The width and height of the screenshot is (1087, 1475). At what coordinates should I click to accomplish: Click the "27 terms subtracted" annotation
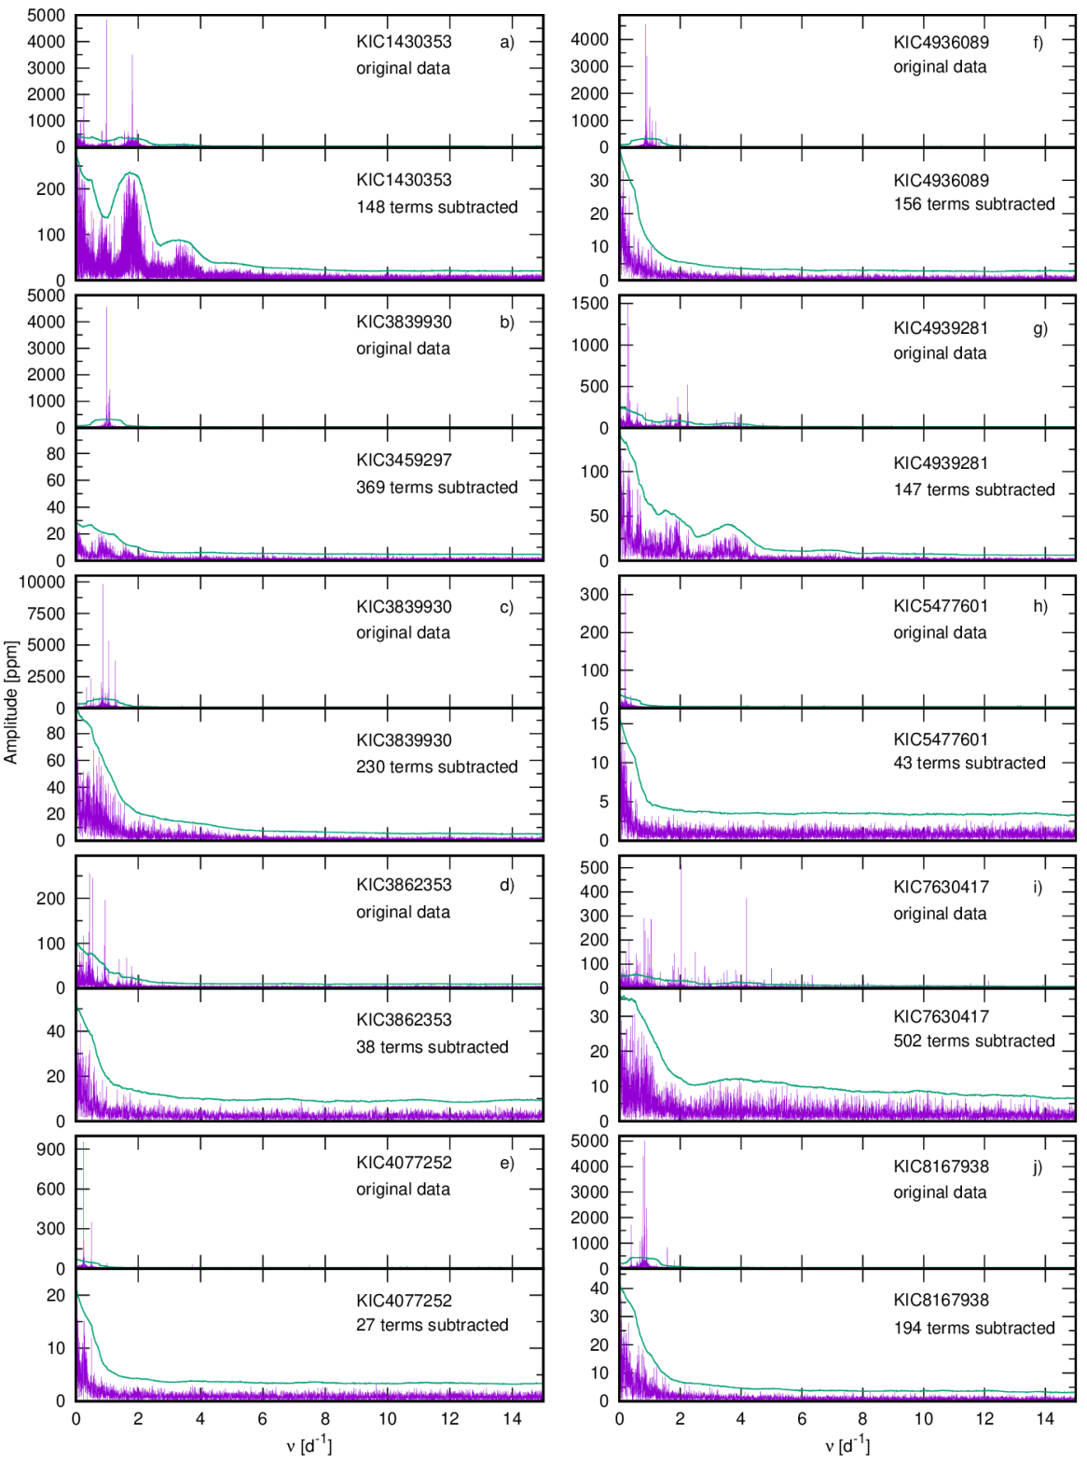pyautogui.click(x=432, y=1325)
